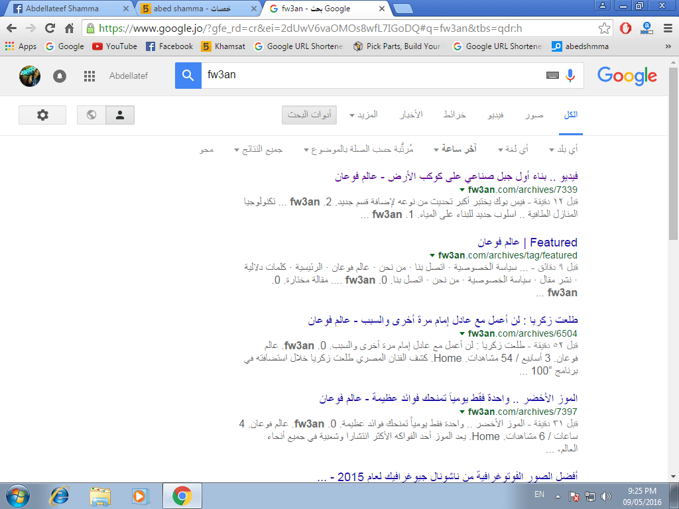Open Google notifications bell
This screenshot has width=679, height=509.
tap(60, 76)
